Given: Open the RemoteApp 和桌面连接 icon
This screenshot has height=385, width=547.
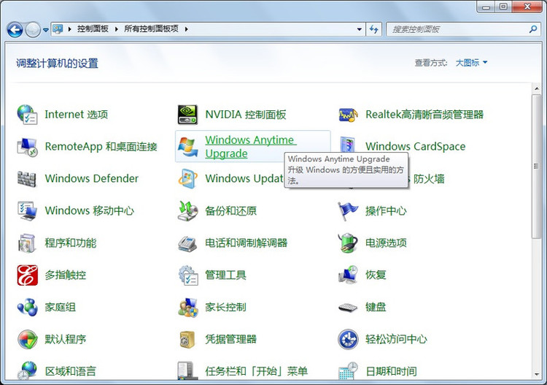Looking at the screenshot, I should 27,147.
